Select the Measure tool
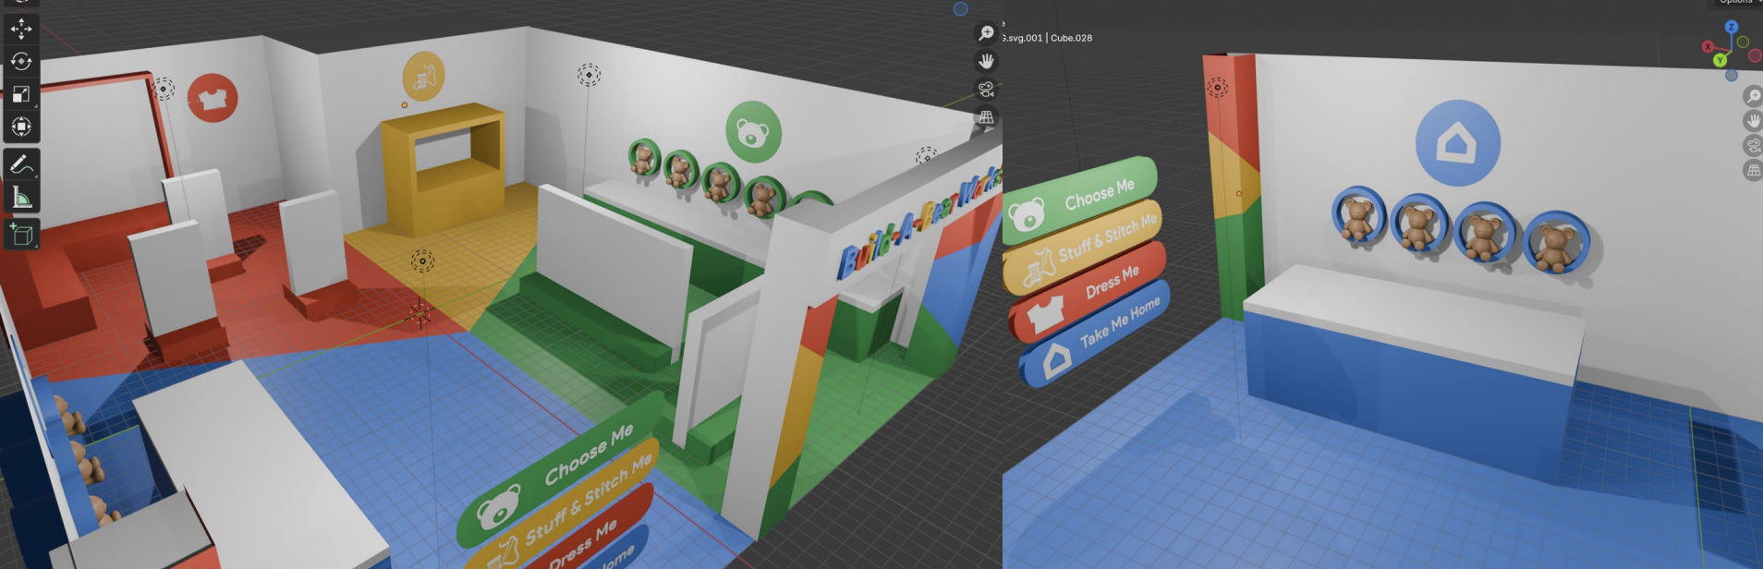 click(x=20, y=197)
